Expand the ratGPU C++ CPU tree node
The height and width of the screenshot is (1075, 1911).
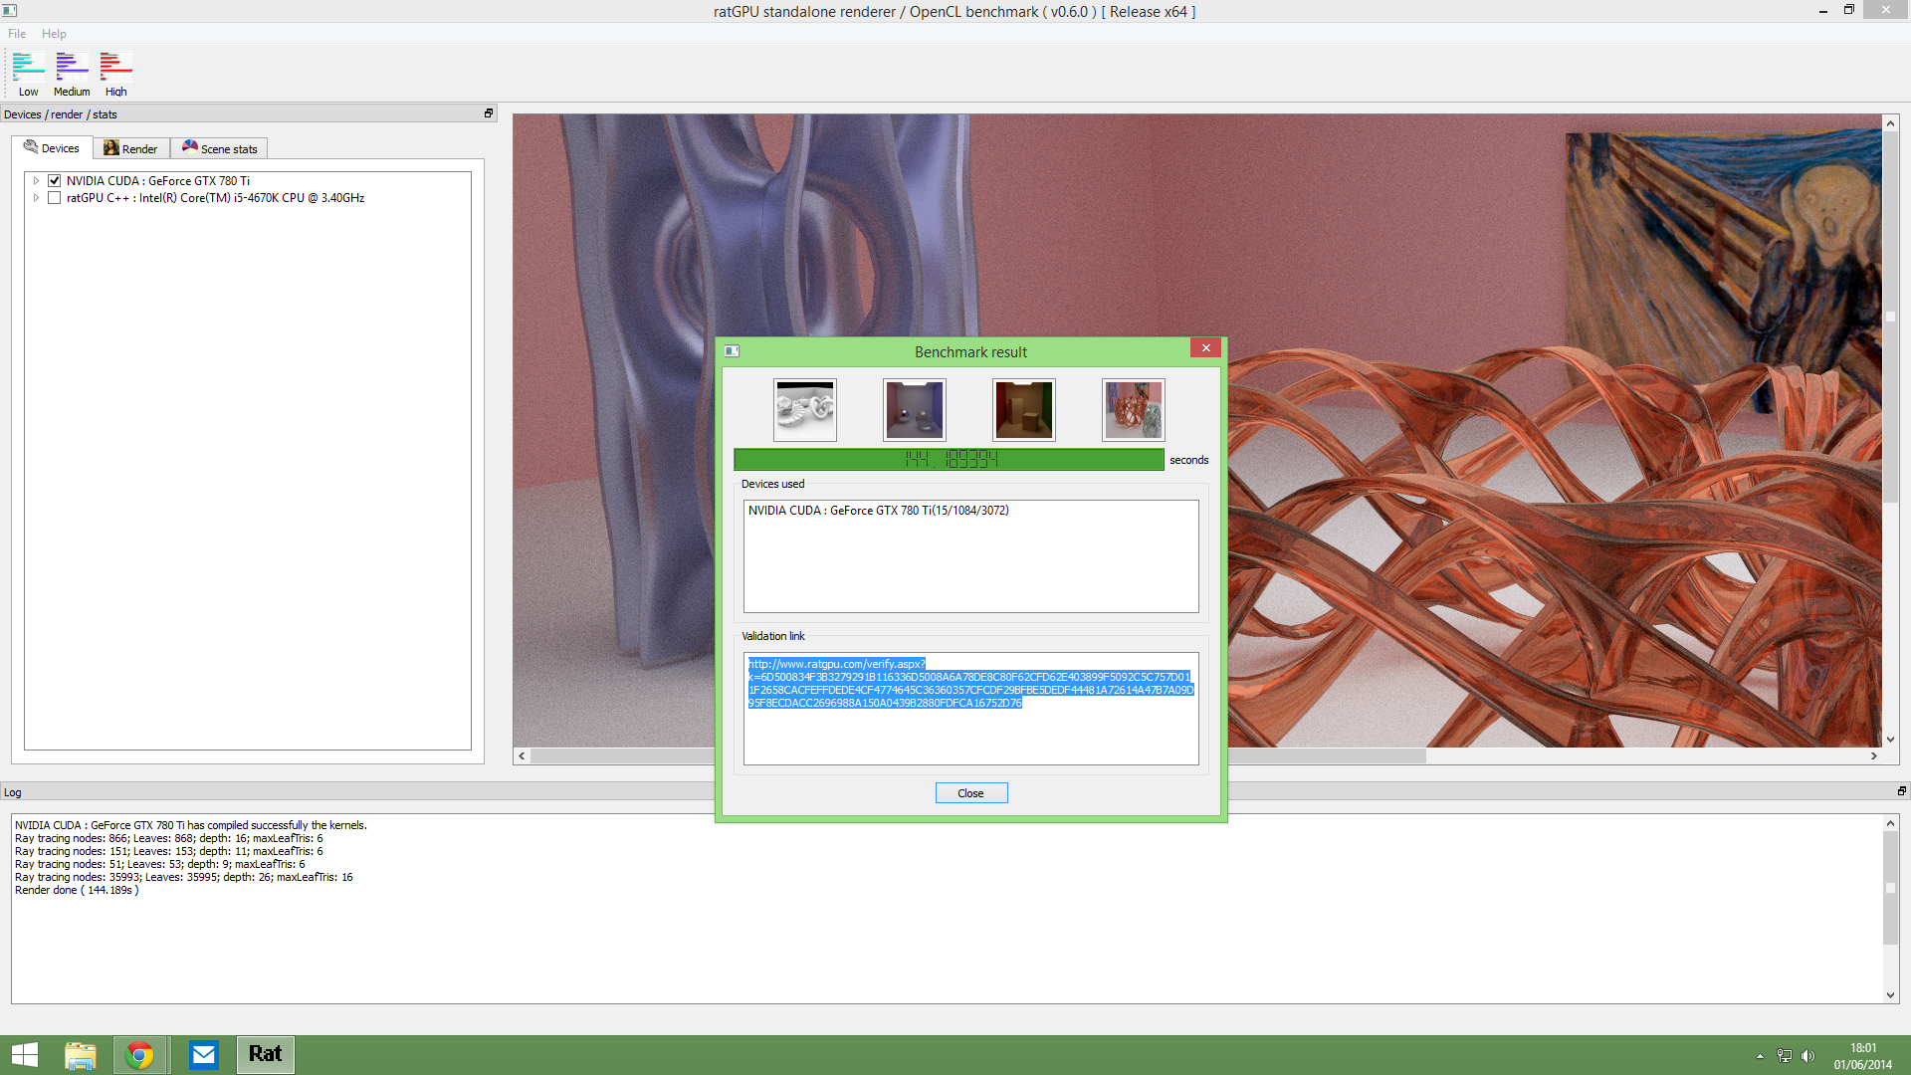(x=36, y=198)
